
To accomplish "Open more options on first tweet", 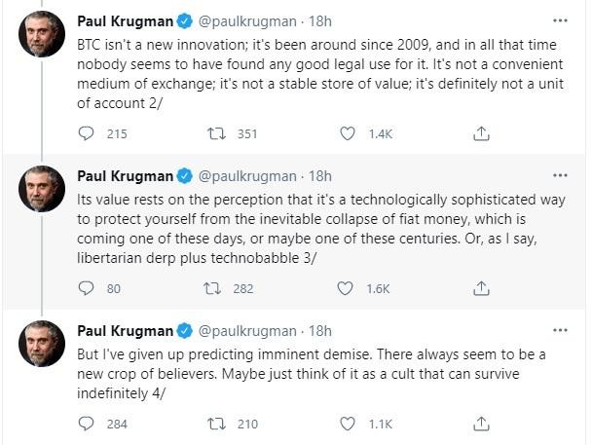I will pos(559,20).
